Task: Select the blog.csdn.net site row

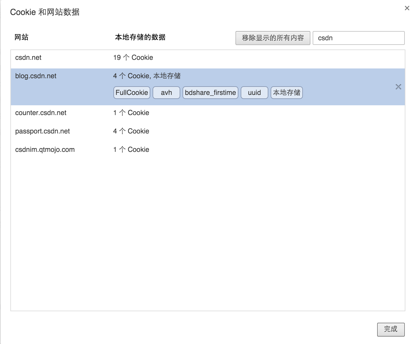Action: [x=208, y=87]
